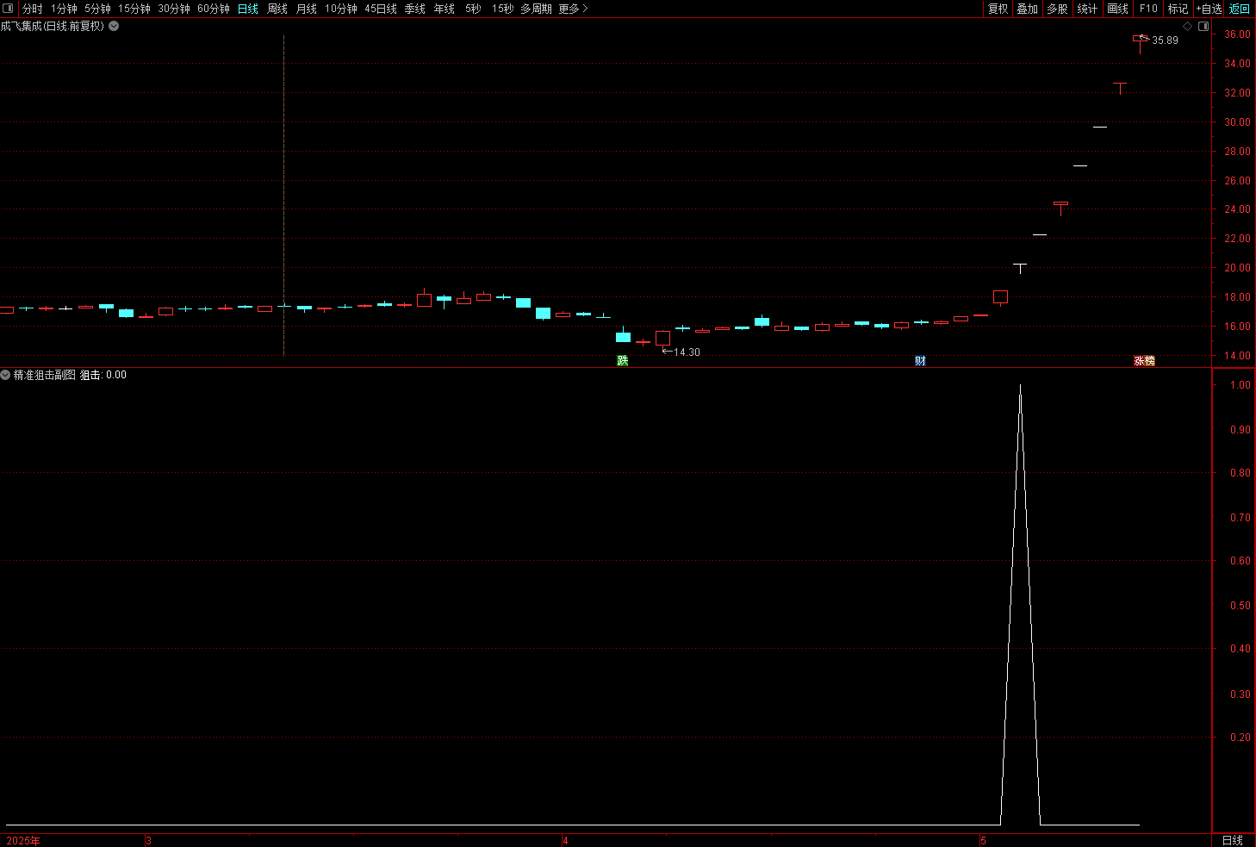Click the red 涨榜 event marker
The width and height of the screenshot is (1256, 847).
point(1144,361)
